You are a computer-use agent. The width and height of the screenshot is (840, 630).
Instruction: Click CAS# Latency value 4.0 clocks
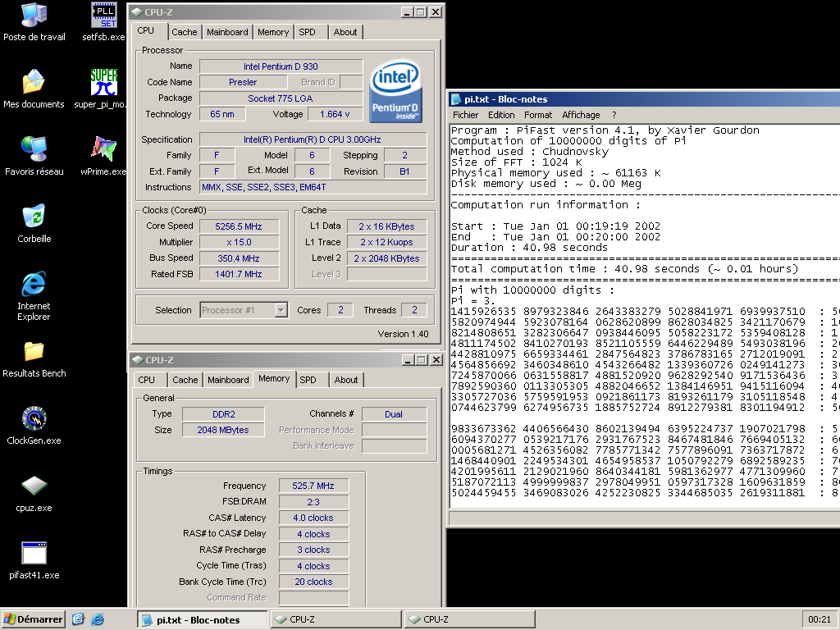coord(313,518)
